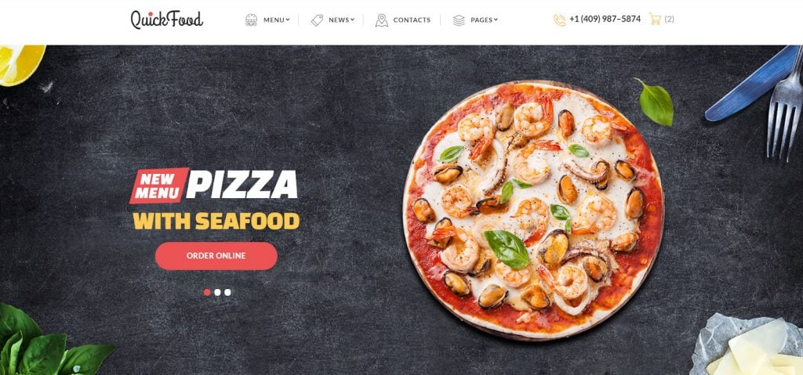Click the seafood pizza image
The height and width of the screenshot is (375, 803).
(533, 211)
